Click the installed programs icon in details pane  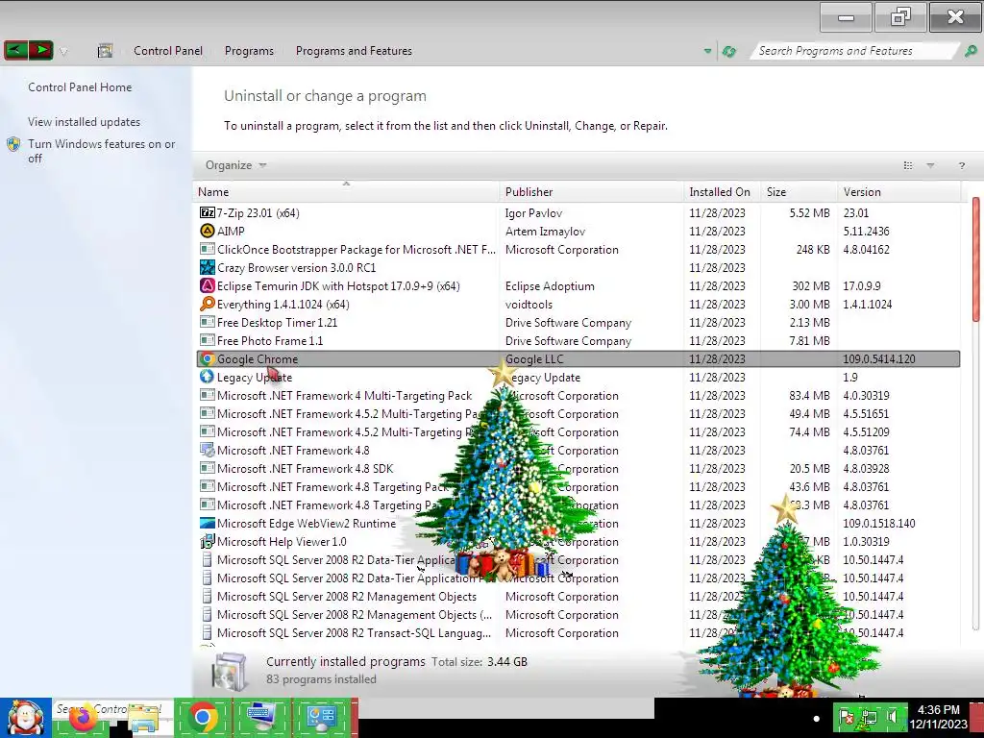click(x=230, y=672)
